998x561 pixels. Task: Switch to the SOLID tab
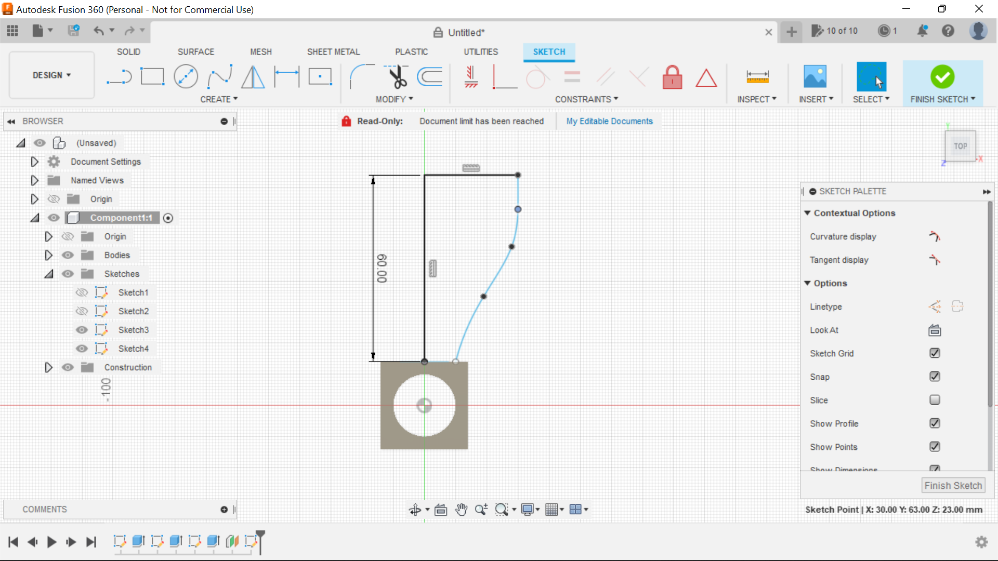point(128,51)
